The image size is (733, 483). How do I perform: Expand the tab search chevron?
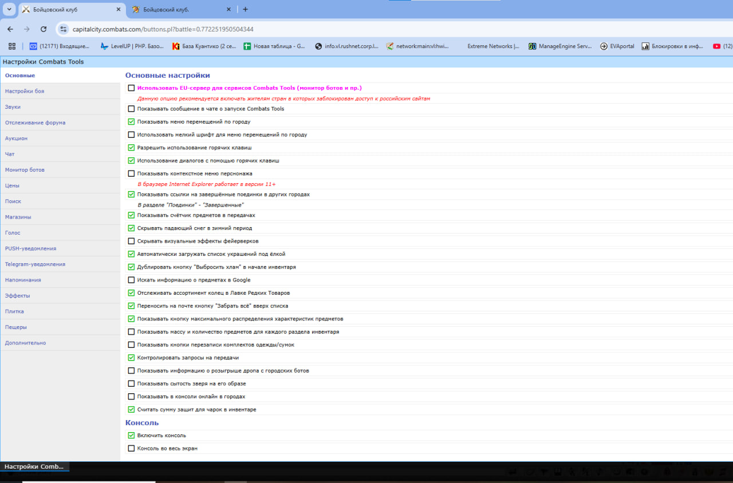(x=9, y=9)
